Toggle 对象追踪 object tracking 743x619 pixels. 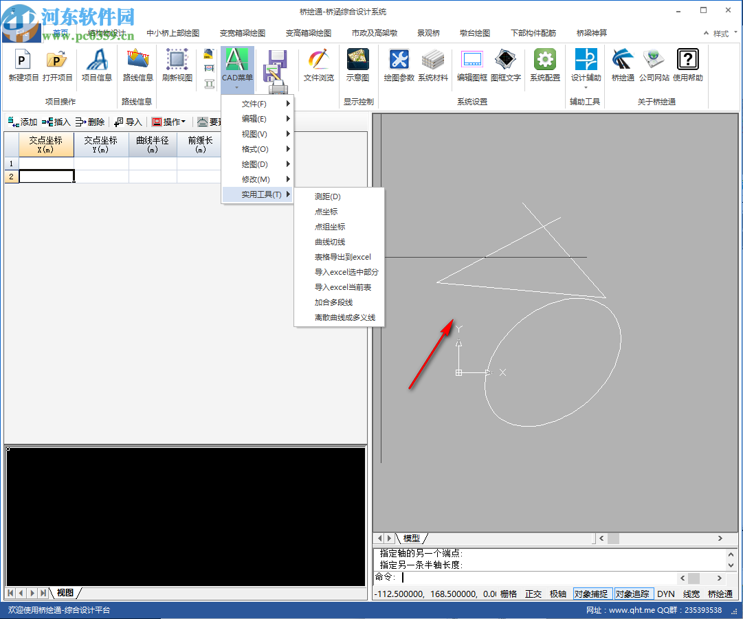point(632,594)
